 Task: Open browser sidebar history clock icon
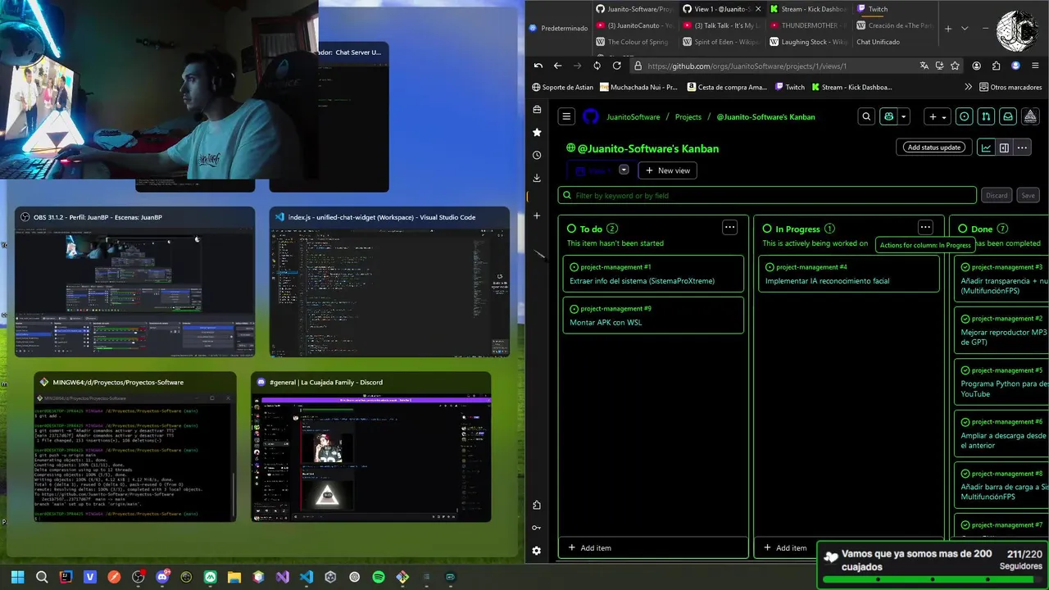537,155
